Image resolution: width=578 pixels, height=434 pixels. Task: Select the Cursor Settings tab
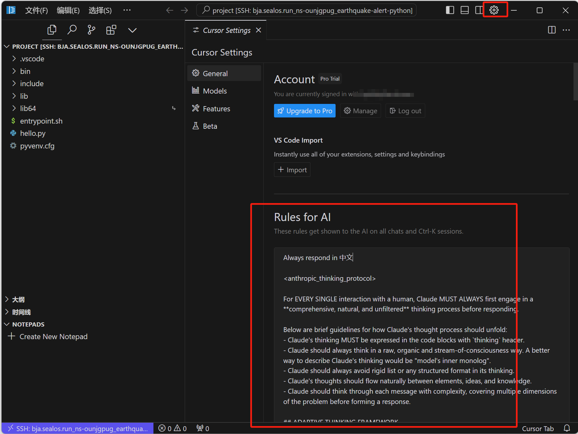point(226,30)
